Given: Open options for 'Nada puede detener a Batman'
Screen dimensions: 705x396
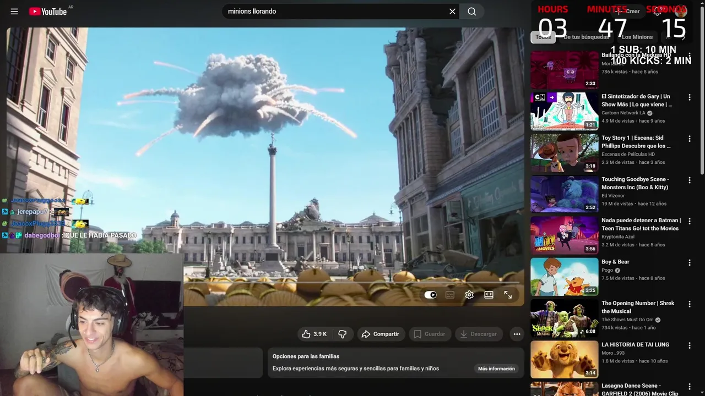Looking at the screenshot, I should pos(689,221).
